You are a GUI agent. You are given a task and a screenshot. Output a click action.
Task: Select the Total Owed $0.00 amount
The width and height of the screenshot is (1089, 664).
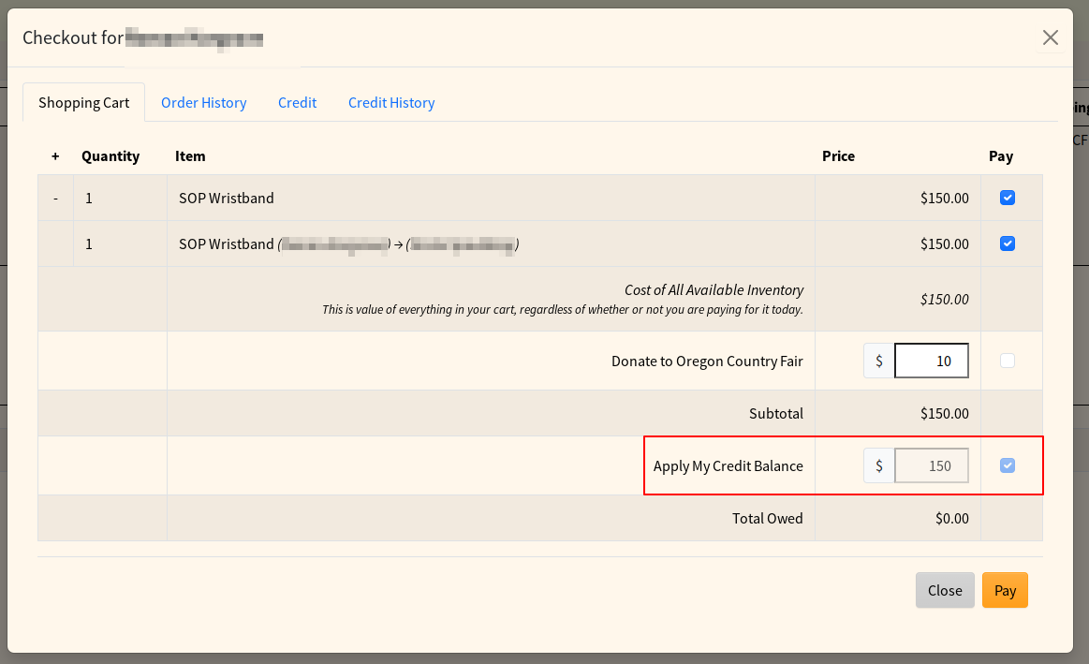(950, 518)
